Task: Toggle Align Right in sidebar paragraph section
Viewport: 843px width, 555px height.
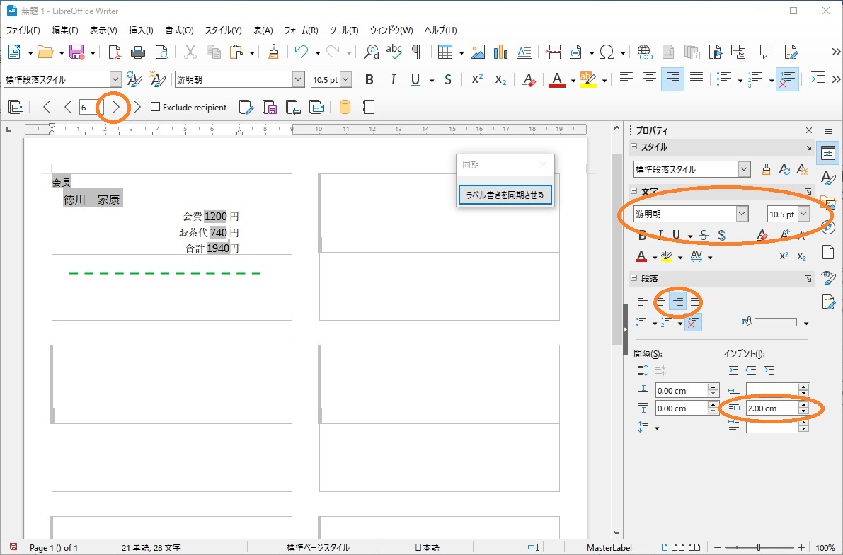Action: pyautogui.click(x=678, y=302)
